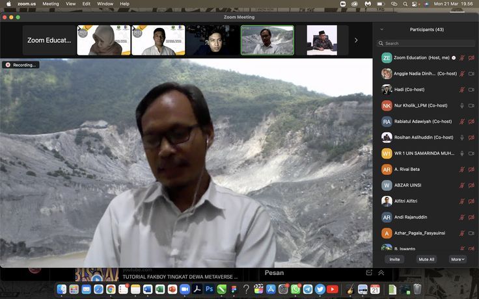479x299 pixels.
Task: Select the woman in hijab video thumbnail
Action: click(x=103, y=40)
